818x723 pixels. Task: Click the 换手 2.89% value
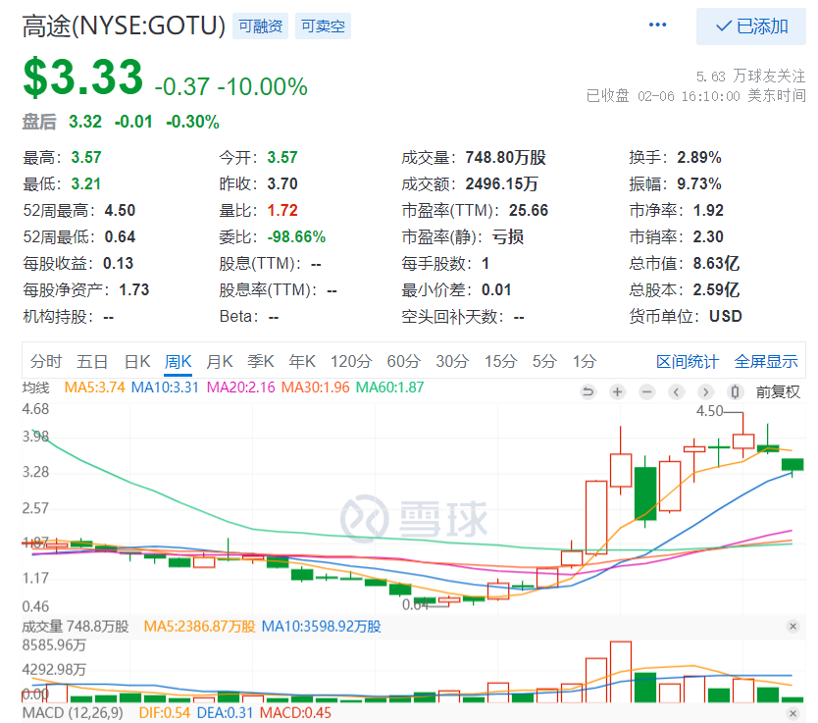pos(699,157)
